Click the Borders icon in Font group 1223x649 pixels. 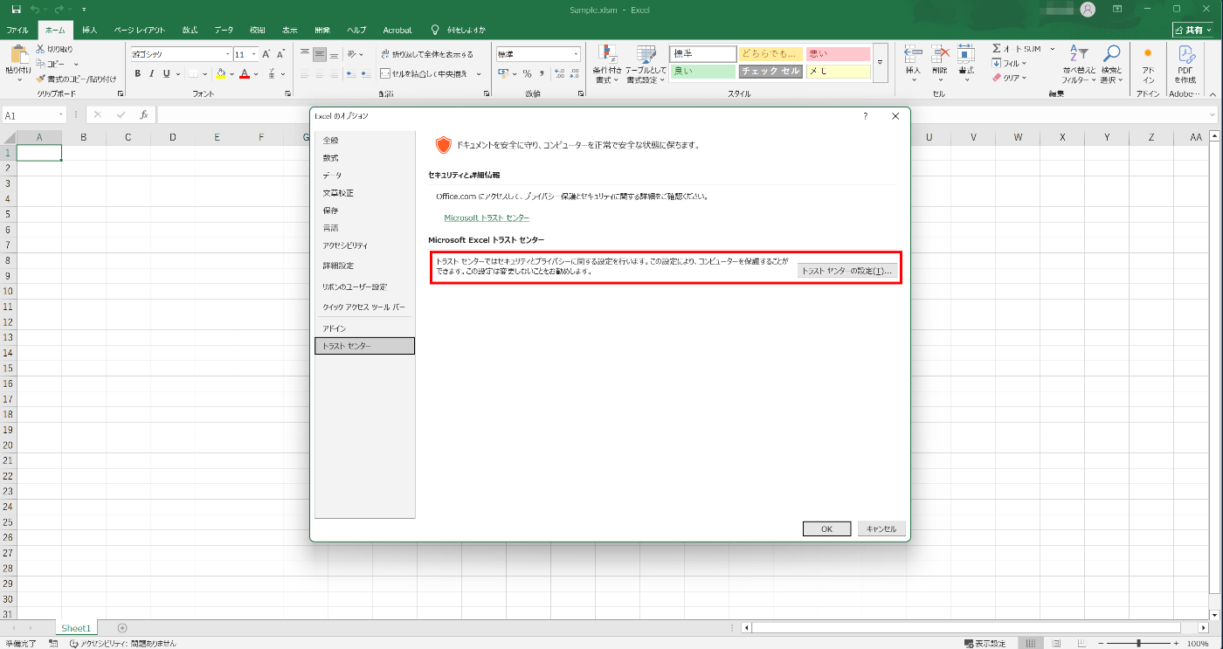193,74
